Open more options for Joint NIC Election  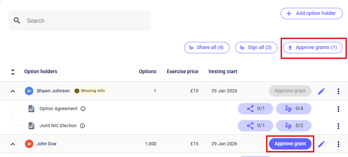[338, 126]
